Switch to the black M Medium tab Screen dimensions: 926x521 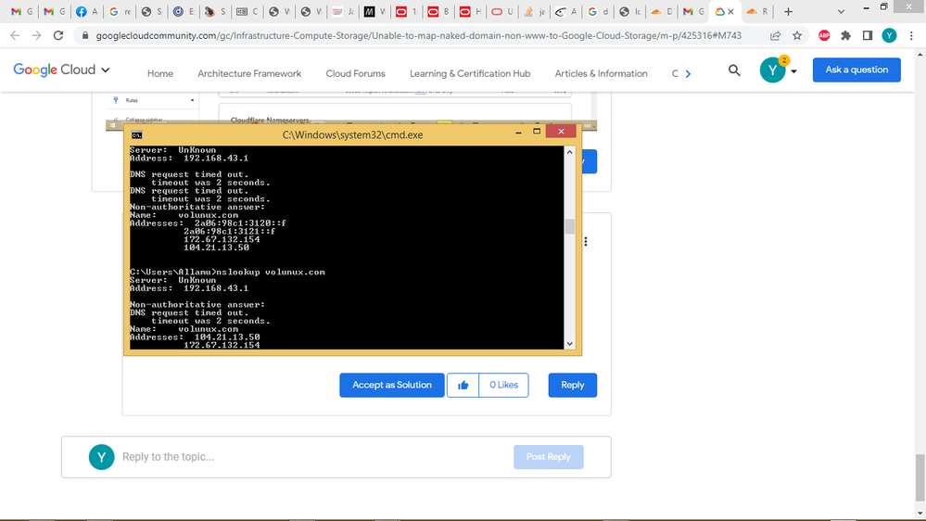tap(374, 11)
